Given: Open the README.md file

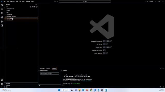Looking at the screenshot, I should coord(21,20).
